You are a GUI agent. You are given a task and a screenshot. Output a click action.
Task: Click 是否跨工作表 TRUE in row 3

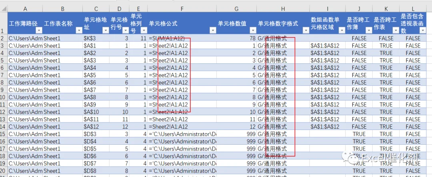click(x=386, y=45)
